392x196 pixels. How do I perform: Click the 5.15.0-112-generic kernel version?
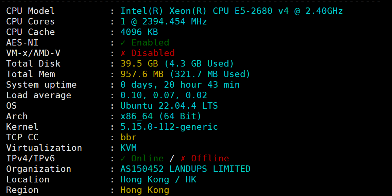pos(169,127)
